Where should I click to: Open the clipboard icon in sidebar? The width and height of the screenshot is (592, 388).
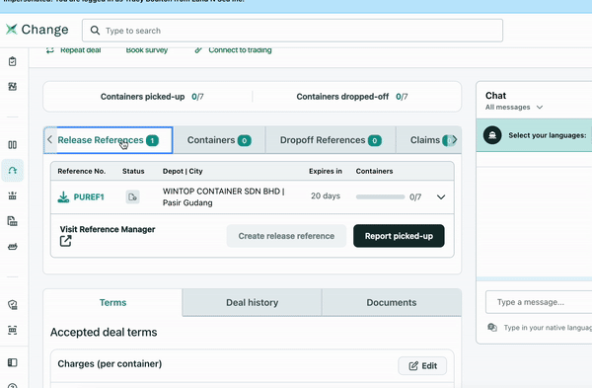tap(13, 61)
